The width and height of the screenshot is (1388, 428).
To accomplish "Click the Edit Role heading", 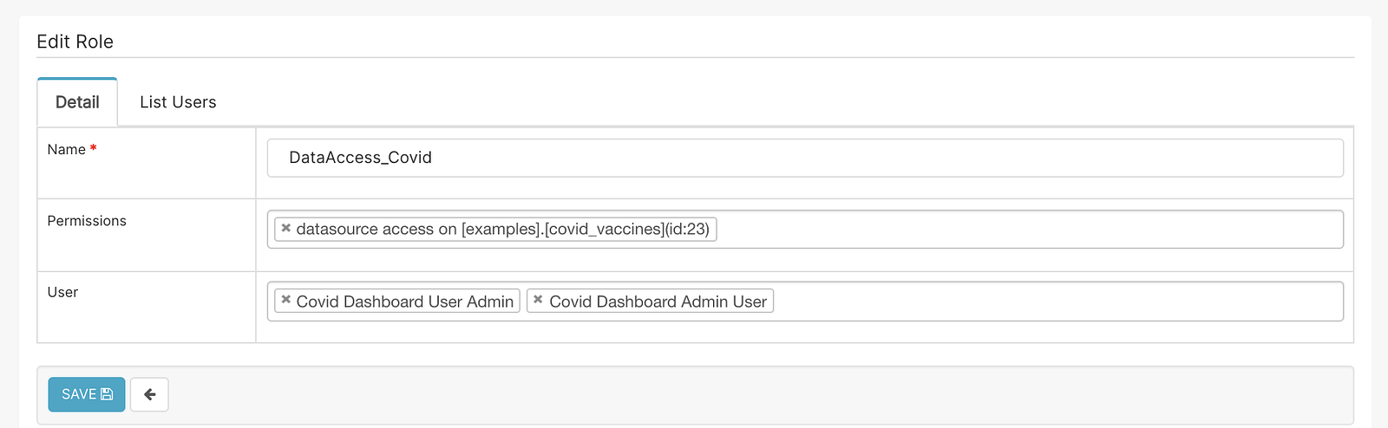I will point(75,42).
